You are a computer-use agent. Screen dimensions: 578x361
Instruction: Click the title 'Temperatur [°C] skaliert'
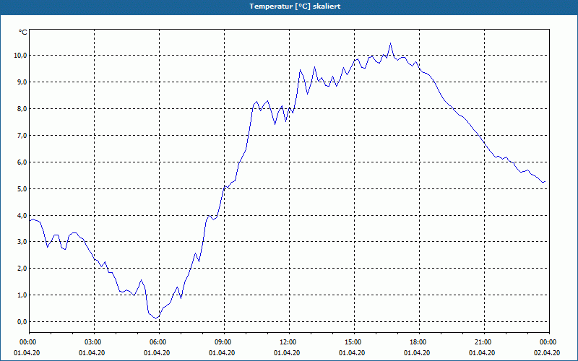tap(295, 6)
